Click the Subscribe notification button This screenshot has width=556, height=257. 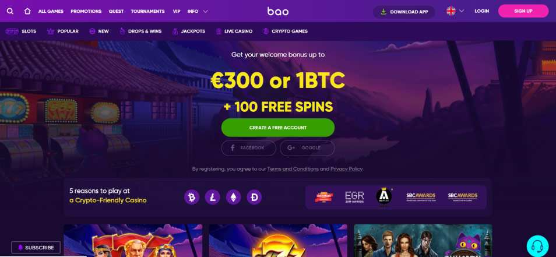point(36,248)
